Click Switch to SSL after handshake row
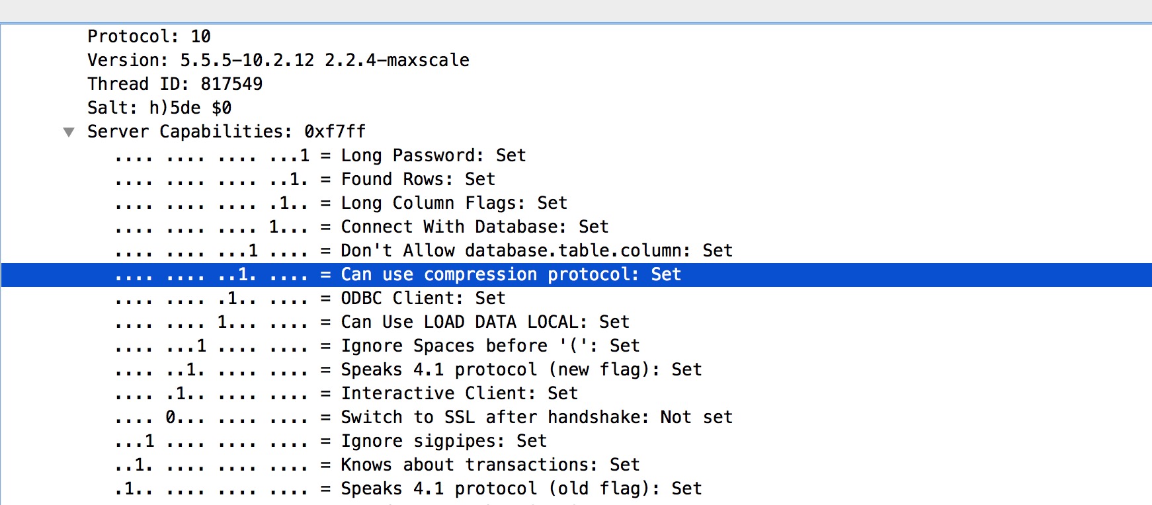Viewport: 1152px width, 505px height. point(536,417)
